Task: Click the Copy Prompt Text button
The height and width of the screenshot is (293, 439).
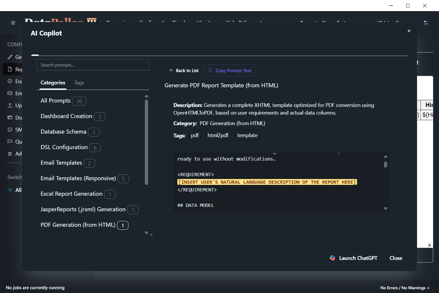Action: click(x=230, y=70)
